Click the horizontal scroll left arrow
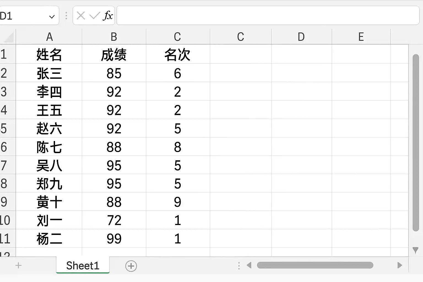Image resolution: width=423 pixels, height=282 pixels. click(x=249, y=265)
